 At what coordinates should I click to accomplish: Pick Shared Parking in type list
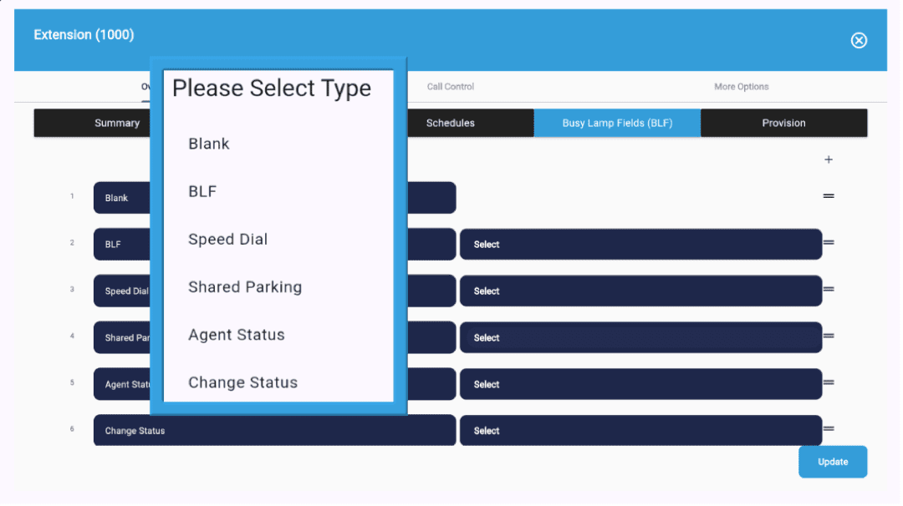pos(245,287)
